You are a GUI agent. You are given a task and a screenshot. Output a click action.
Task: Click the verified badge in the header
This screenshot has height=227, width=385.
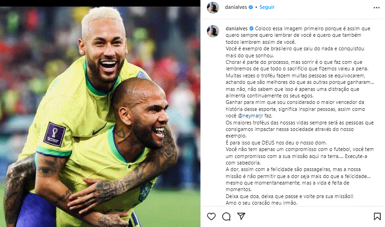tap(251, 7)
